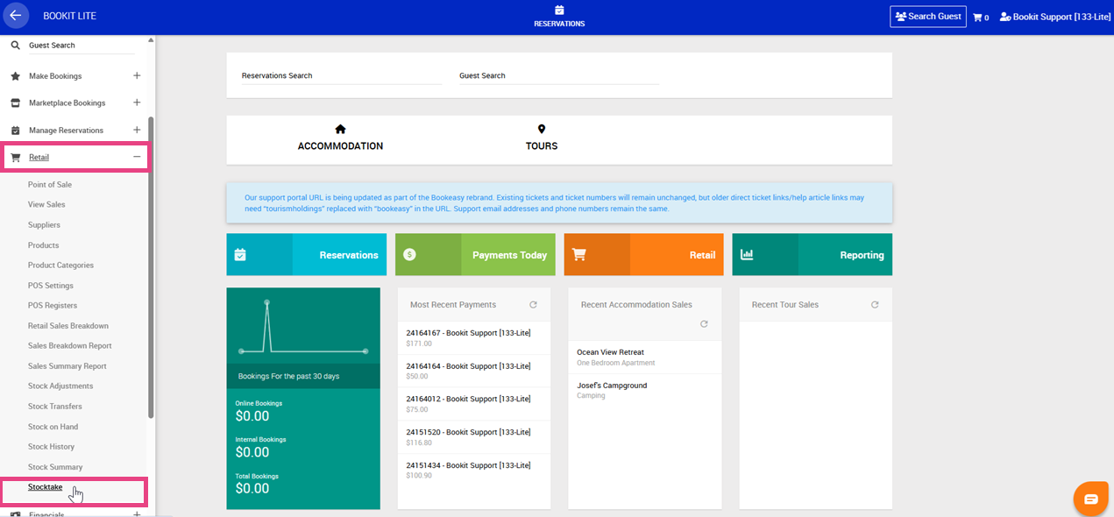This screenshot has width=1114, height=517.
Task: Open the green Payments Today tile
Action: click(x=475, y=255)
